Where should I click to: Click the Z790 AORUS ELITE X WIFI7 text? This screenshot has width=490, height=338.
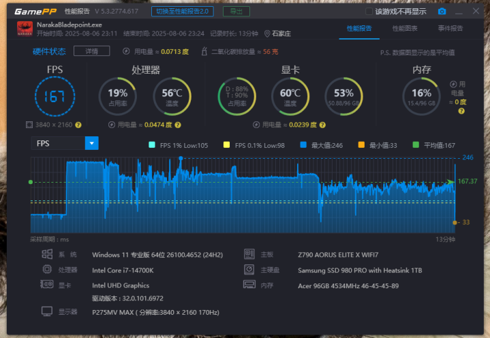tap(338, 255)
